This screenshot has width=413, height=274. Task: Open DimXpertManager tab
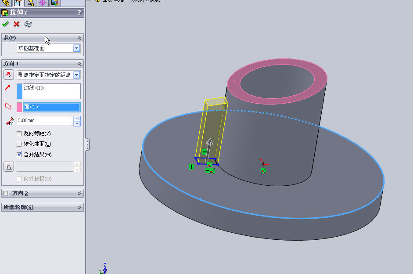click(43, 3)
